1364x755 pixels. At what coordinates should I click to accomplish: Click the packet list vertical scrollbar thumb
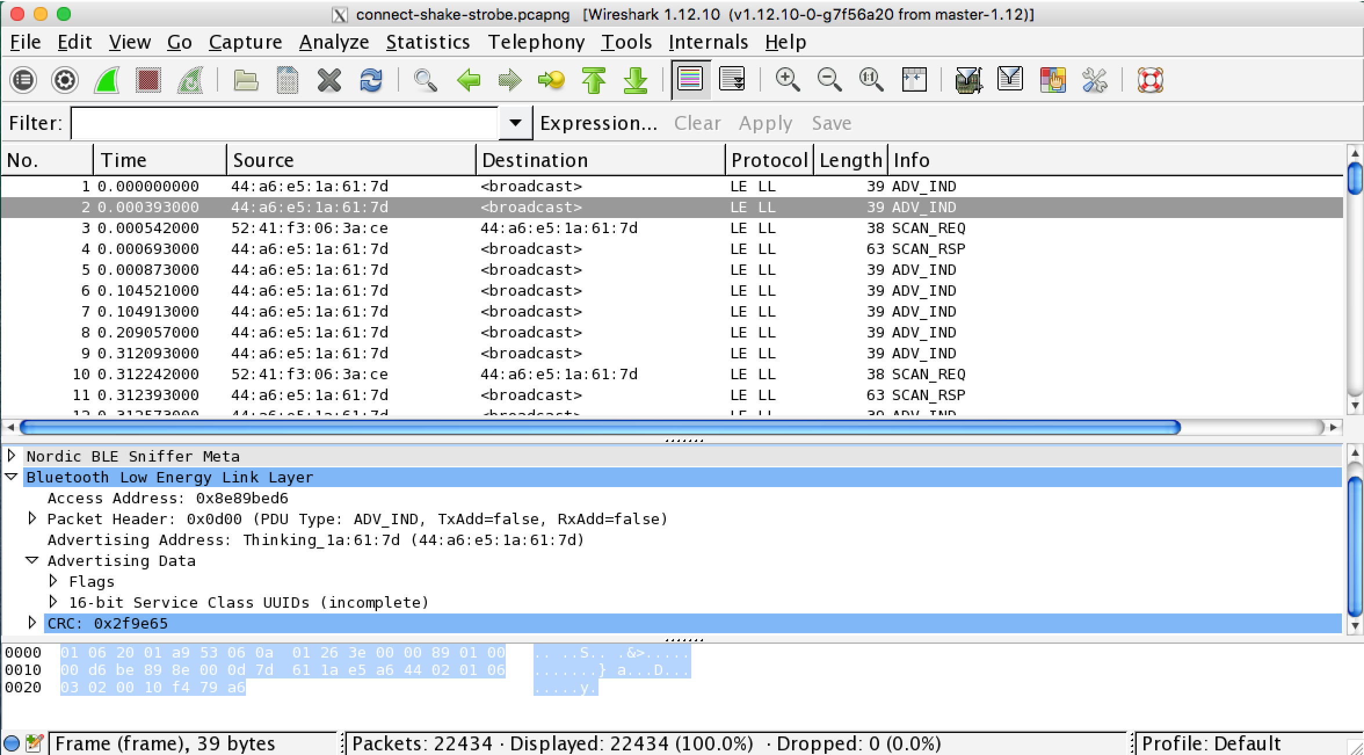1355,179
